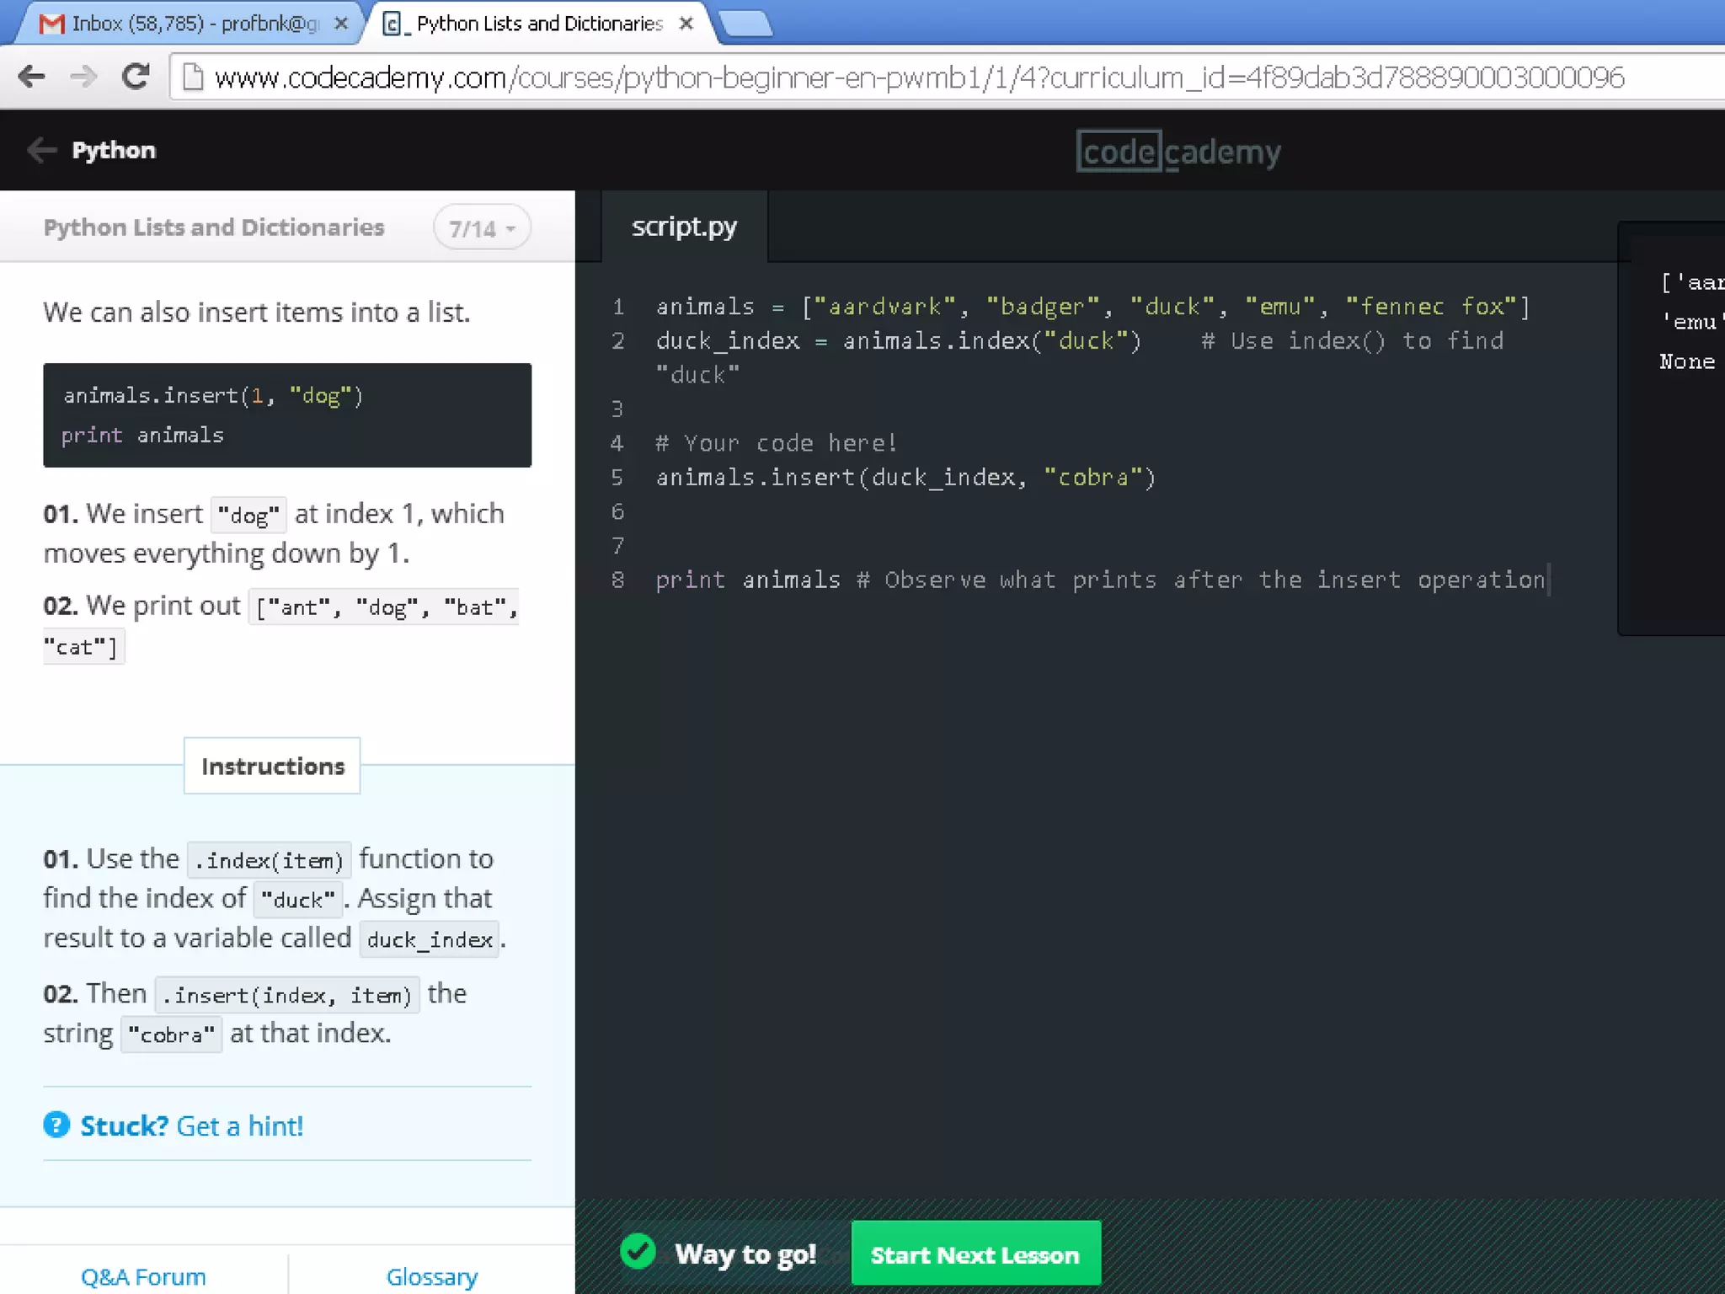Click the browser forward arrow
The width and height of the screenshot is (1725, 1294).
coord(83,77)
